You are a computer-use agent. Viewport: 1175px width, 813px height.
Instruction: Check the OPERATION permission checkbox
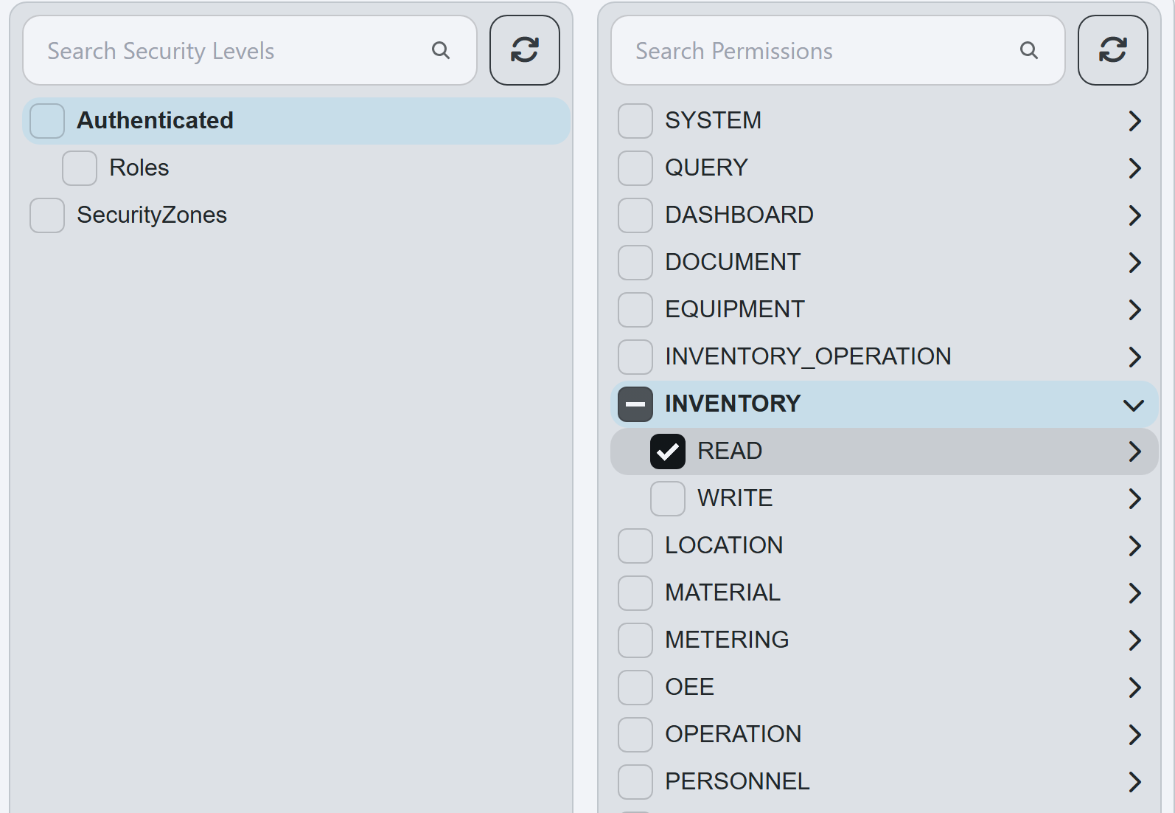(635, 735)
